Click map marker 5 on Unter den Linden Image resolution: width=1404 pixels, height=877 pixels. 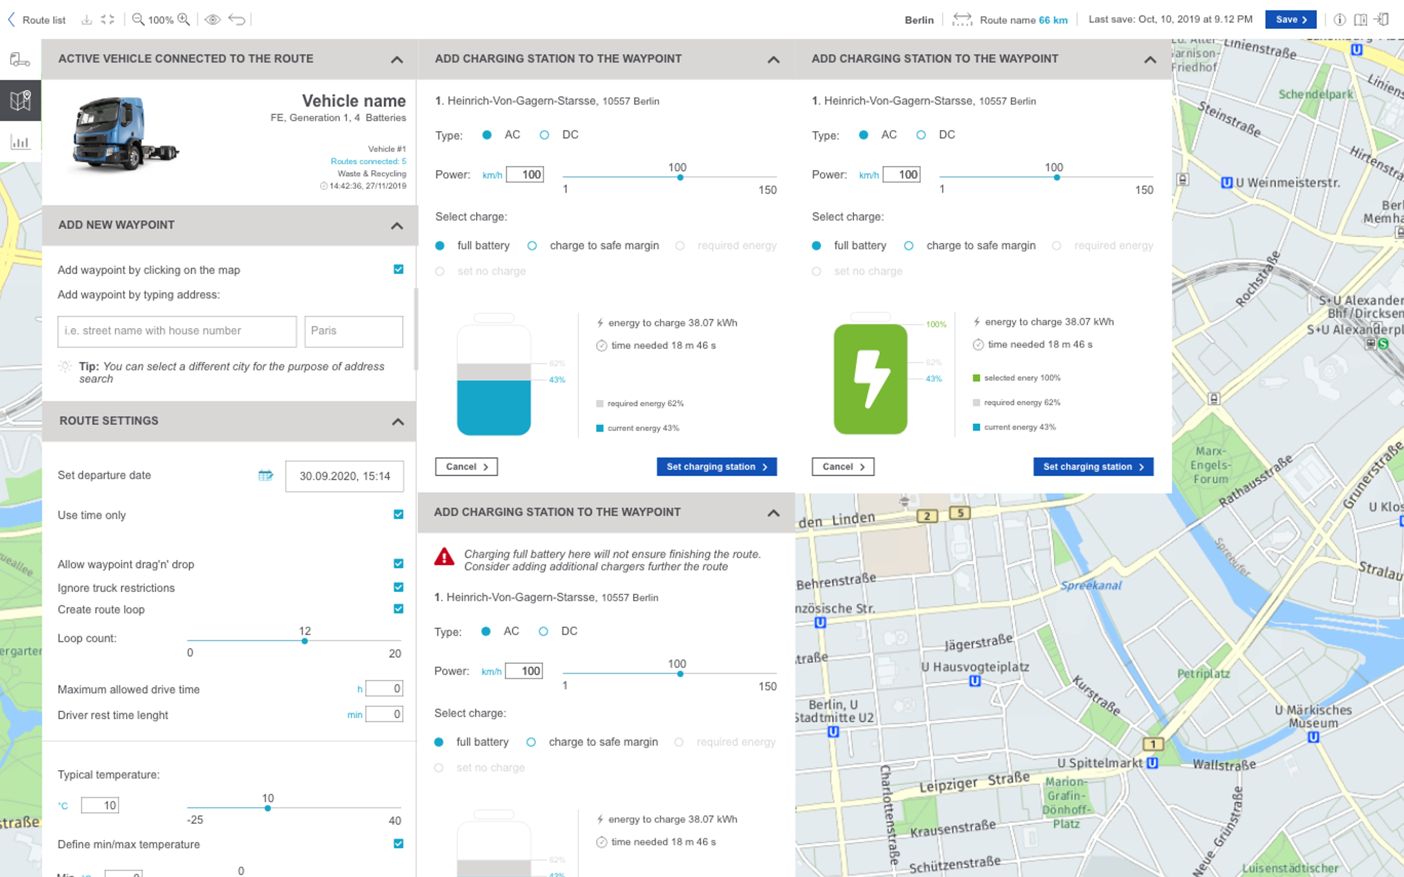point(960,513)
